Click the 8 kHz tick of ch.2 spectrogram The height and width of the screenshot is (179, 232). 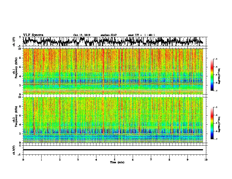click(x=21, y=106)
